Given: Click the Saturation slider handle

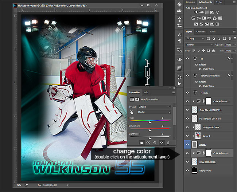Looking at the screenshot, I should (150, 130).
